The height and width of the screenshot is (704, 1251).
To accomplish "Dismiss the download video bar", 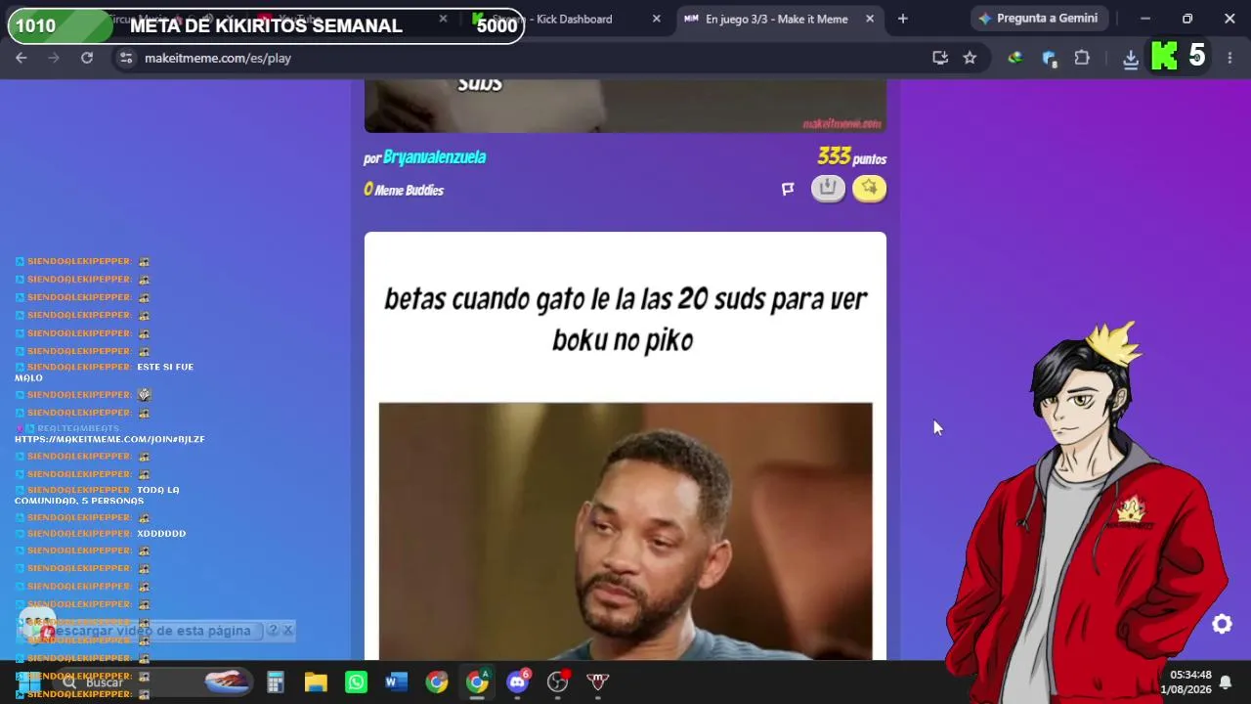I will click(x=287, y=631).
